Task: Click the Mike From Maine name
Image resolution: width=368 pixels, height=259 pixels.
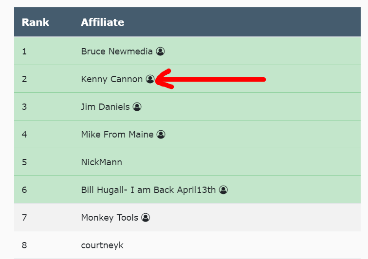Action: (x=117, y=134)
